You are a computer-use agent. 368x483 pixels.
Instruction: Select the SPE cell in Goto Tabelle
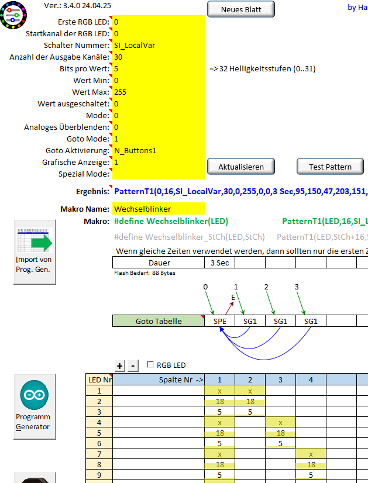(x=220, y=321)
